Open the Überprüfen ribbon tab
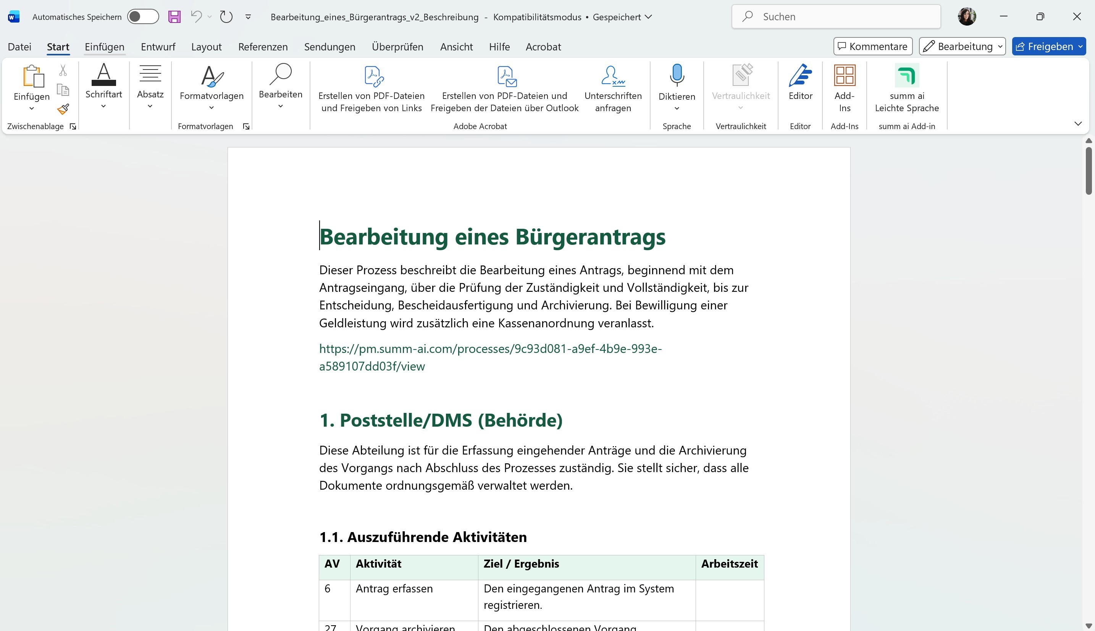1095x631 pixels. tap(397, 46)
